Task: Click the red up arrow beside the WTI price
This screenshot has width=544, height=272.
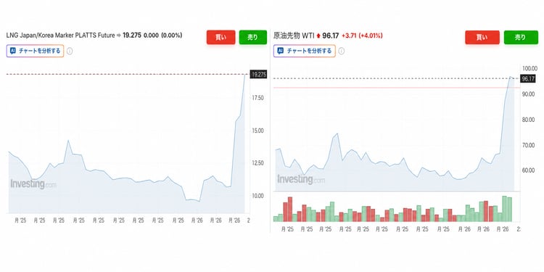Action: coord(318,36)
